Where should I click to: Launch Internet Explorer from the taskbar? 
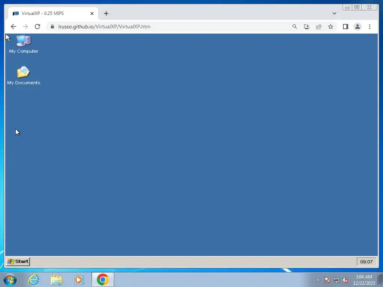33,280
